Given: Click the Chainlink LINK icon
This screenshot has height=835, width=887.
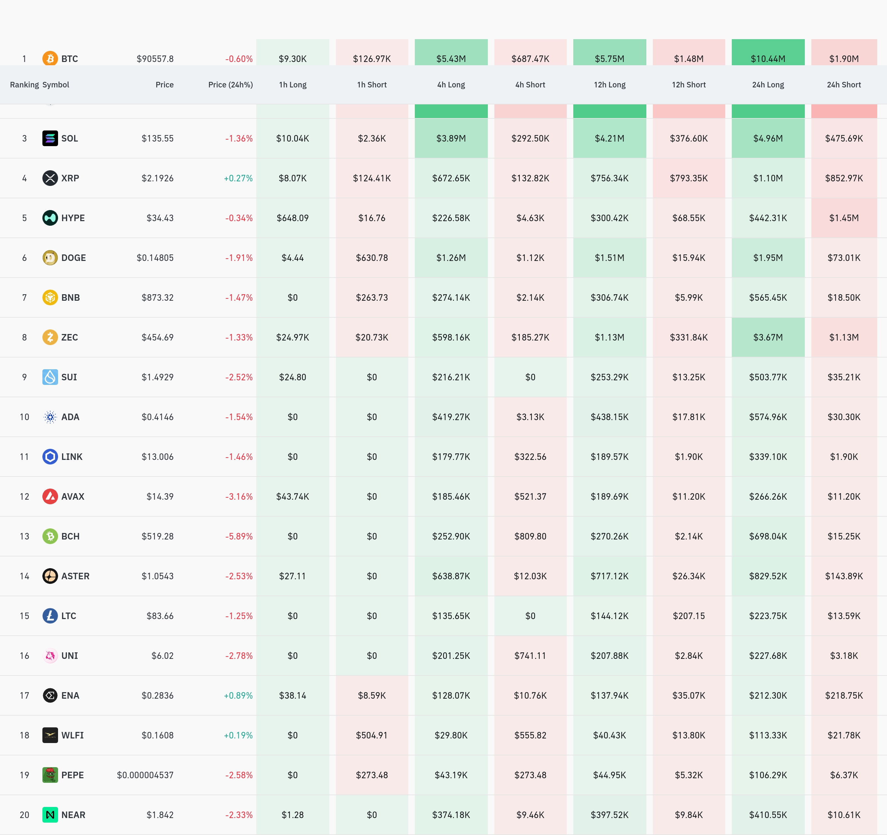Looking at the screenshot, I should pyautogui.click(x=50, y=457).
